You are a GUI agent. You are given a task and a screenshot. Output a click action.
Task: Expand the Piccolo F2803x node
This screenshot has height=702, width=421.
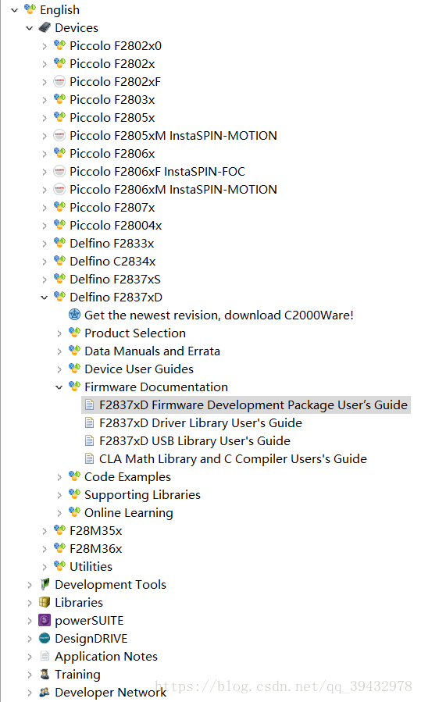[x=45, y=100]
